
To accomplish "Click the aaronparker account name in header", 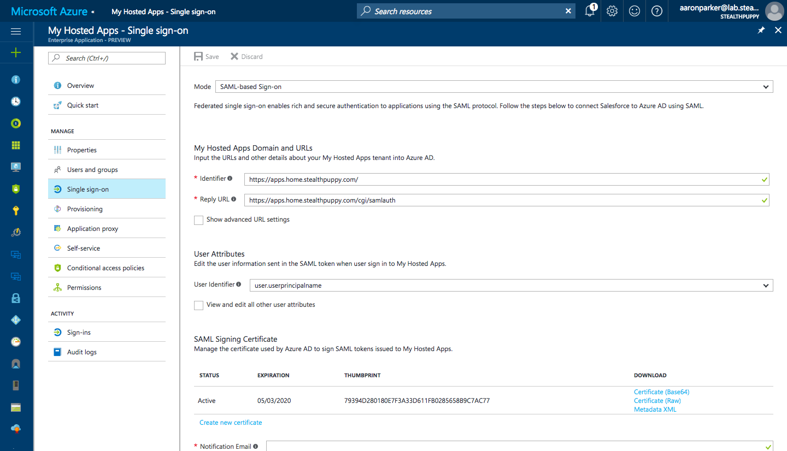I will (x=719, y=8).
